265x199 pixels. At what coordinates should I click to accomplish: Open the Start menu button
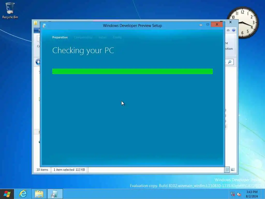point(7,194)
